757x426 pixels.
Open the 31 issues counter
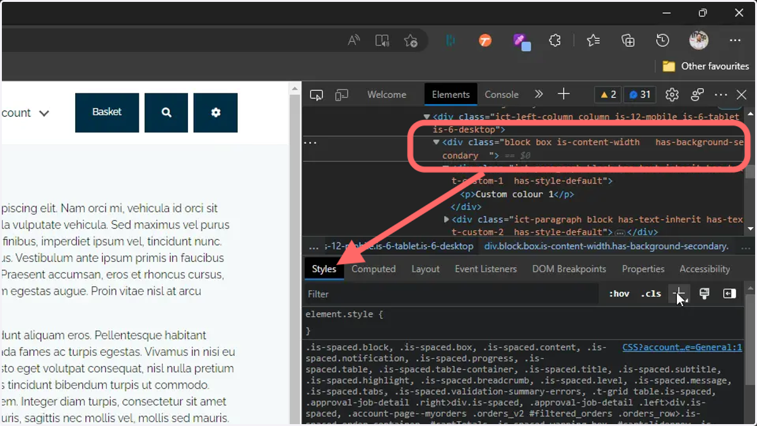coord(640,95)
